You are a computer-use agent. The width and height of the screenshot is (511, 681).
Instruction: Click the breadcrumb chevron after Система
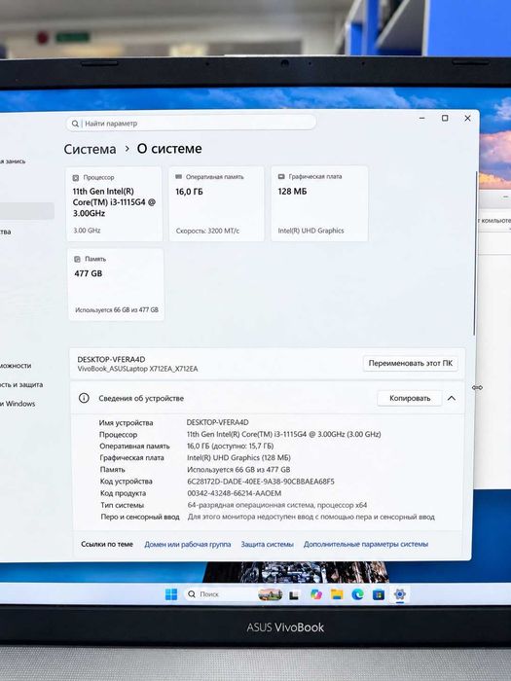(127, 149)
